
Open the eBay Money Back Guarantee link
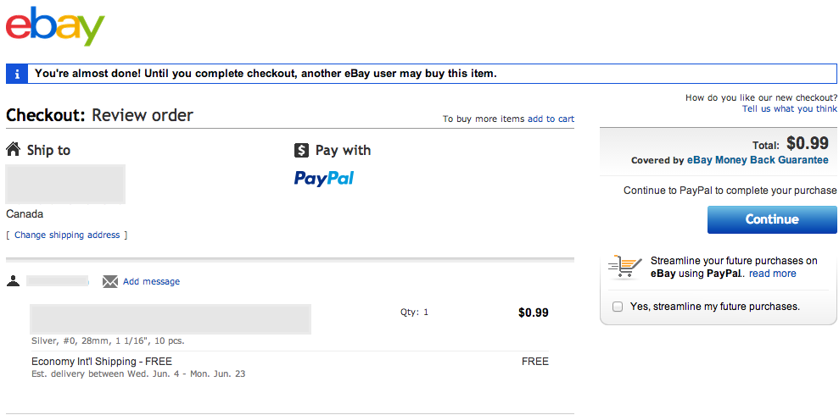(x=758, y=160)
